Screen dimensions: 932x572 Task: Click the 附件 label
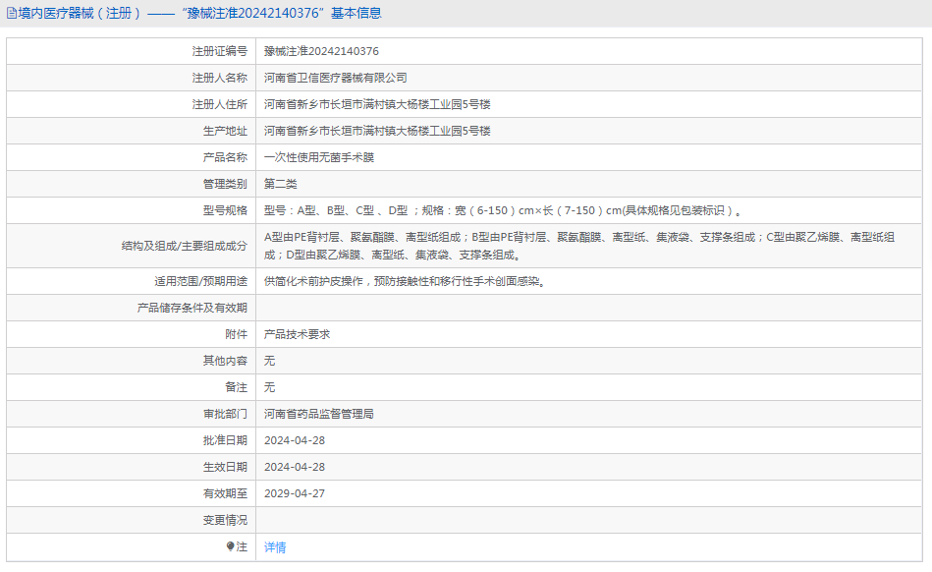click(x=236, y=334)
